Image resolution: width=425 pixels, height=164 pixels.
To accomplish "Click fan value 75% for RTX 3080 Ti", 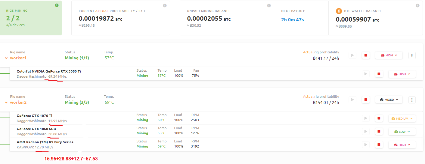I will [195, 76].
